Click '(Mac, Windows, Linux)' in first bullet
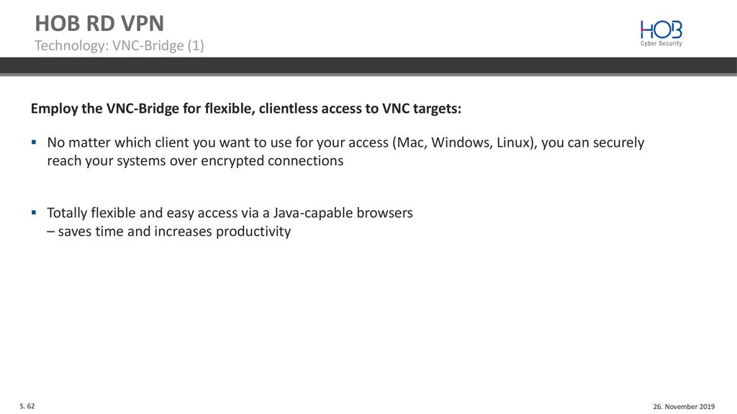 tap(464, 143)
